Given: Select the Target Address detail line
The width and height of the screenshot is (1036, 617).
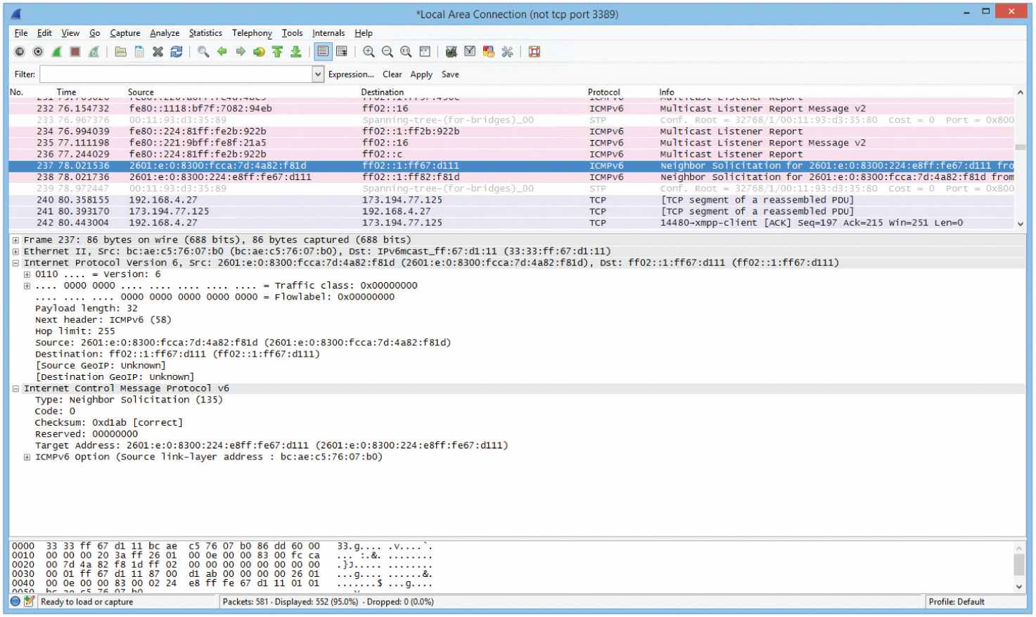Looking at the screenshot, I should 271,445.
